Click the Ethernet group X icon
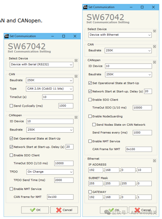Screen dimensions: 162x219 [x=154, y=161]
